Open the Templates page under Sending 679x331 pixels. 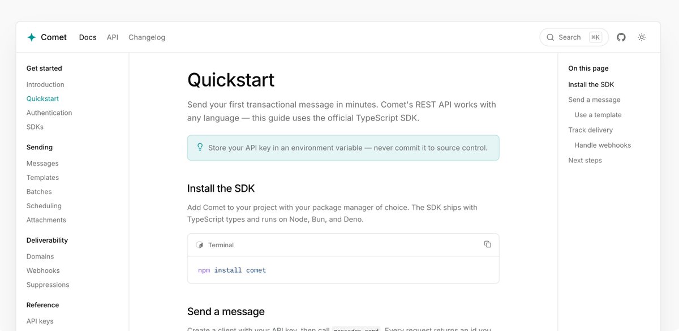42,178
